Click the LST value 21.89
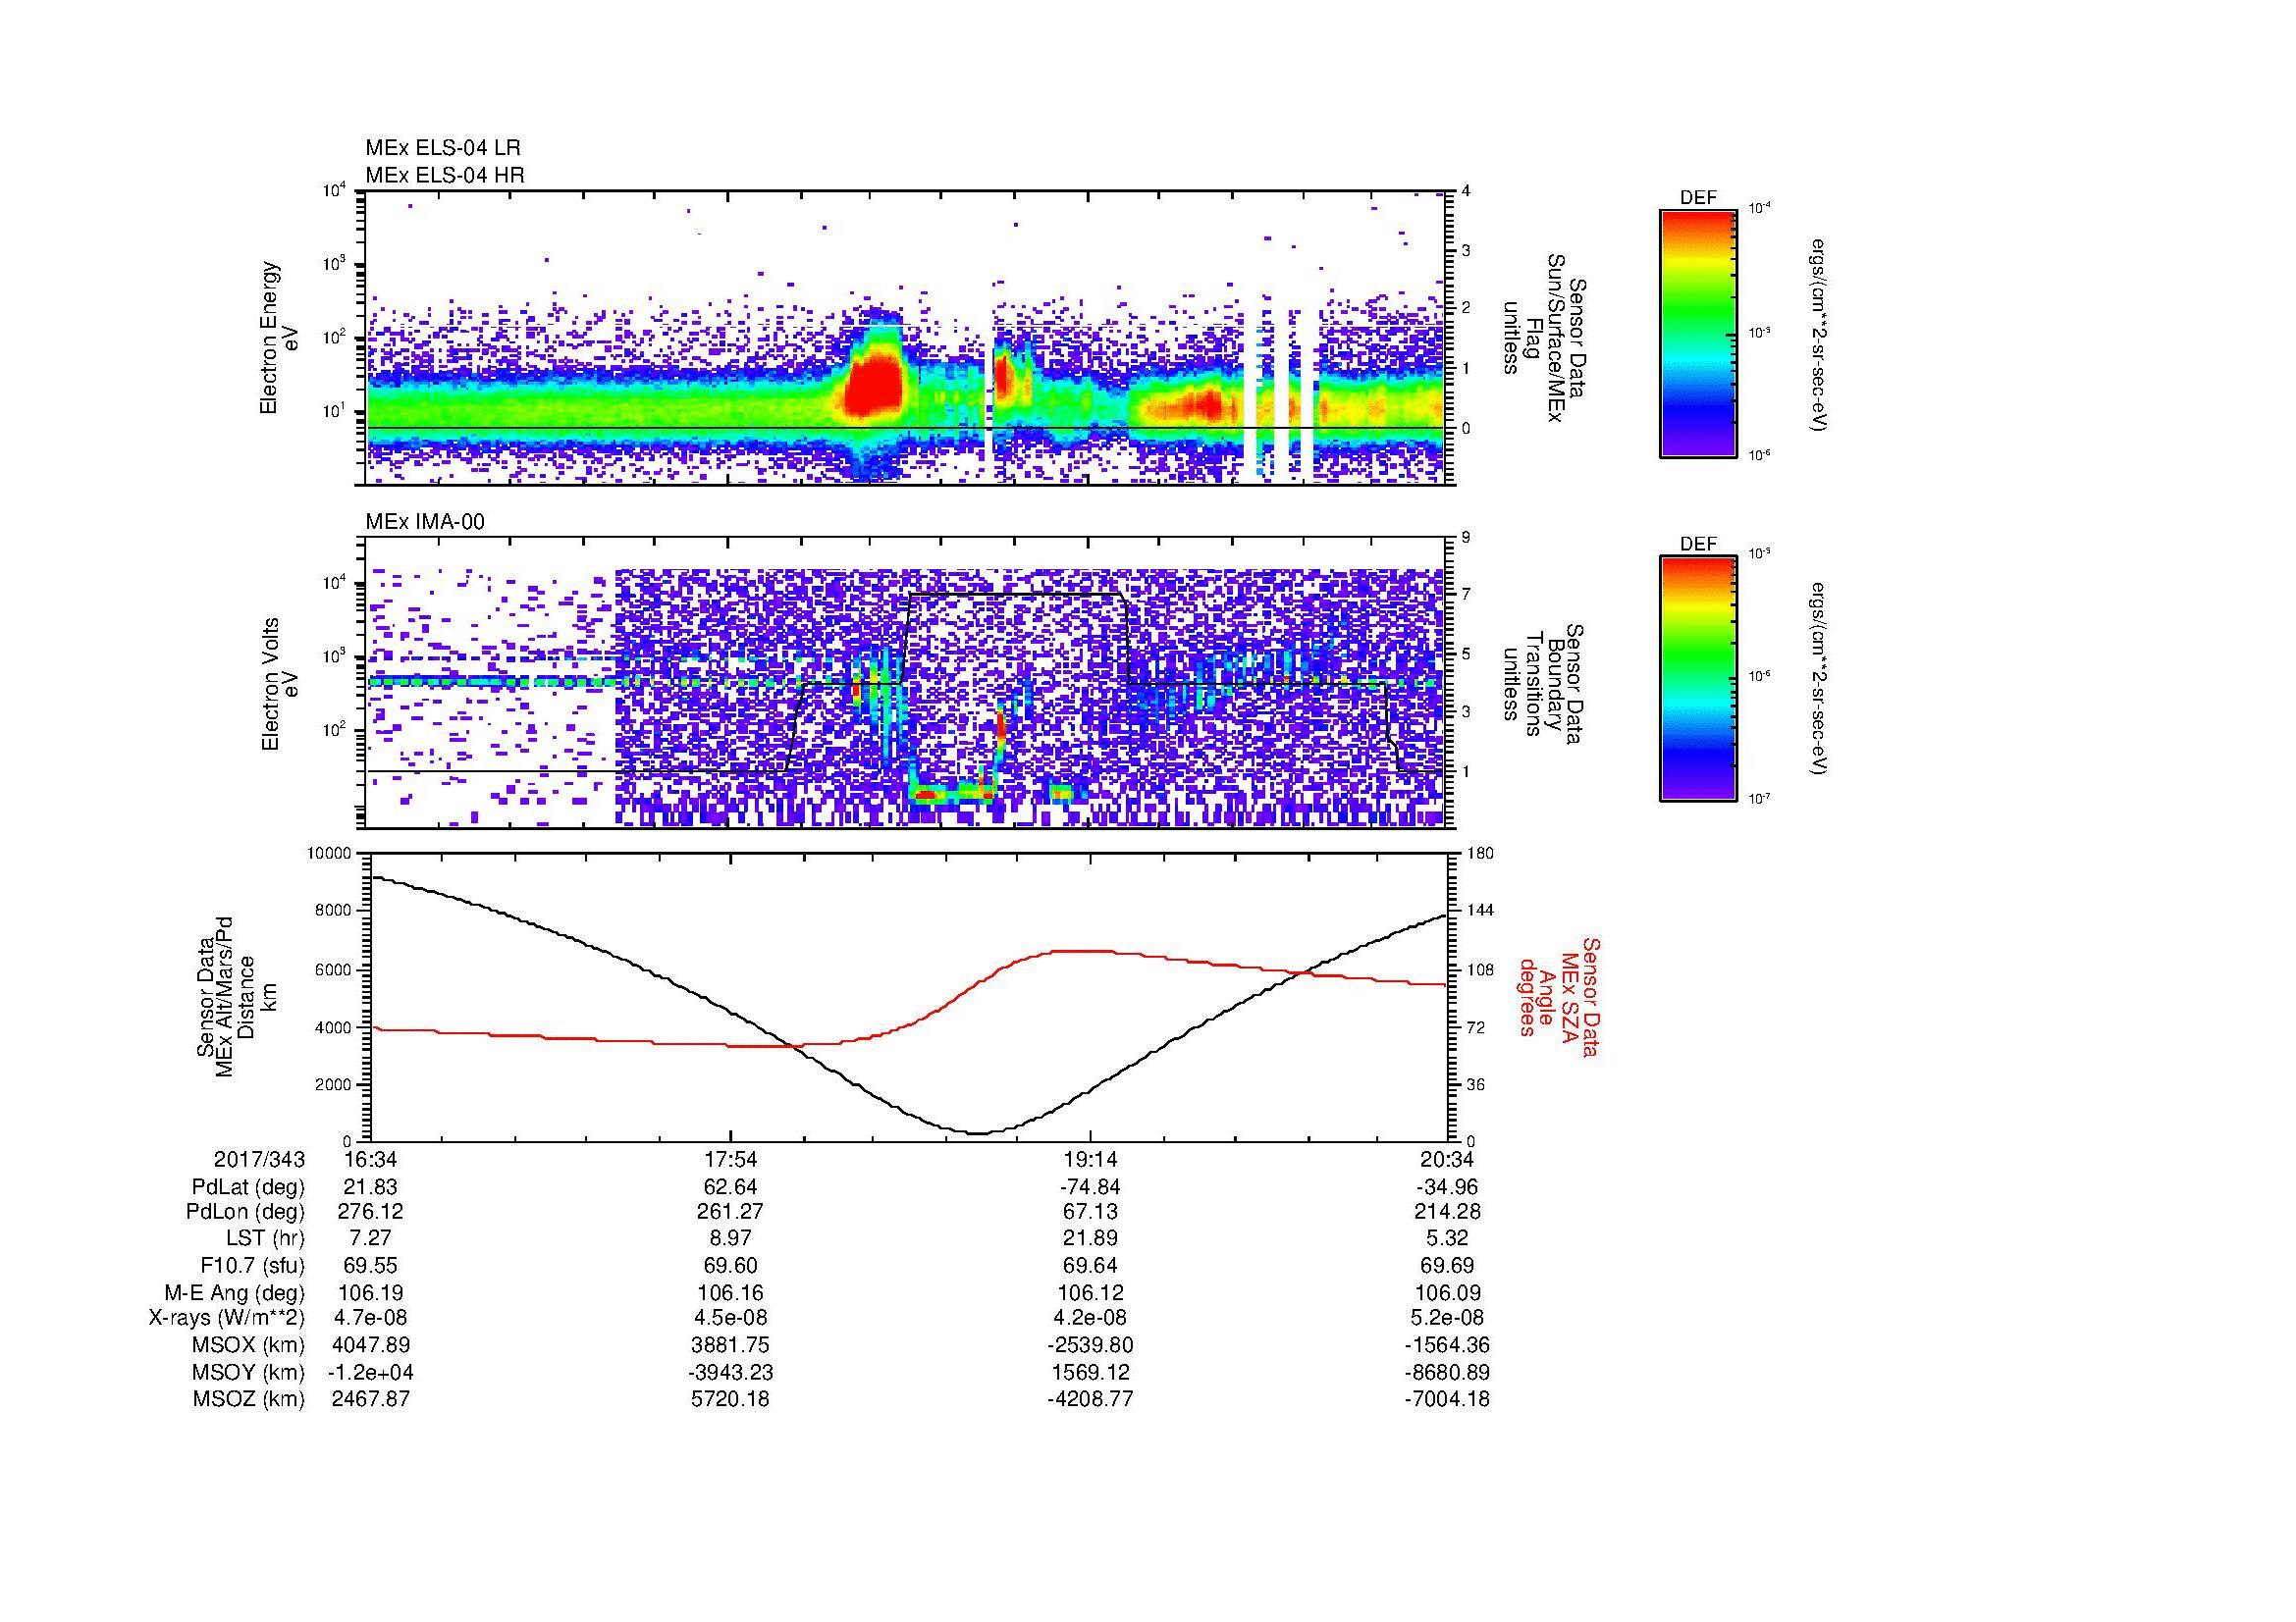 click(1090, 1238)
